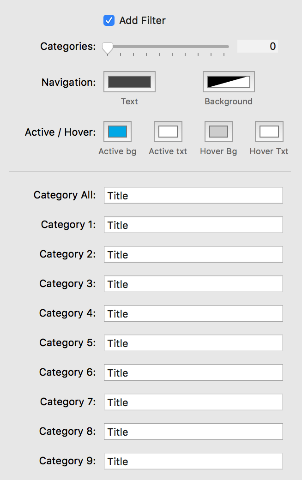Focus the Category 3 title field
The width and height of the screenshot is (302, 480).
[x=193, y=284]
